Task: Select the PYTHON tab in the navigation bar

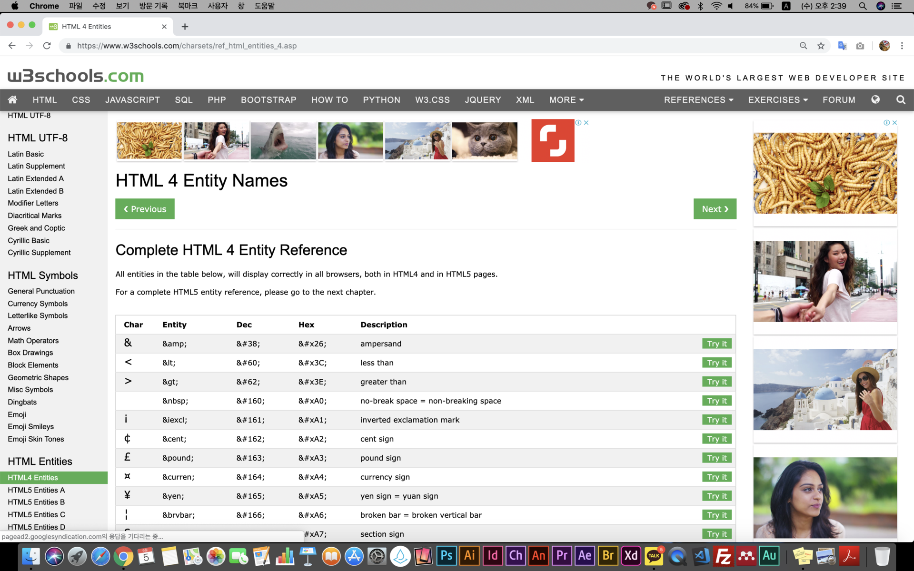Action: point(381,100)
